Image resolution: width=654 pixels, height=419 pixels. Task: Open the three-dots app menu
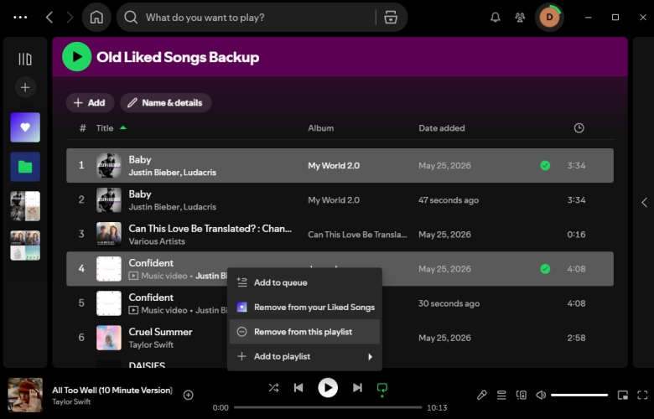point(20,17)
